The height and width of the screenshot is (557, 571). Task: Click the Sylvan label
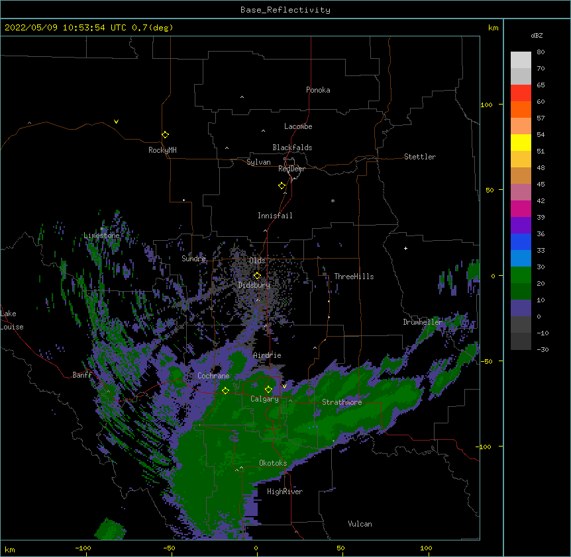click(x=258, y=162)
